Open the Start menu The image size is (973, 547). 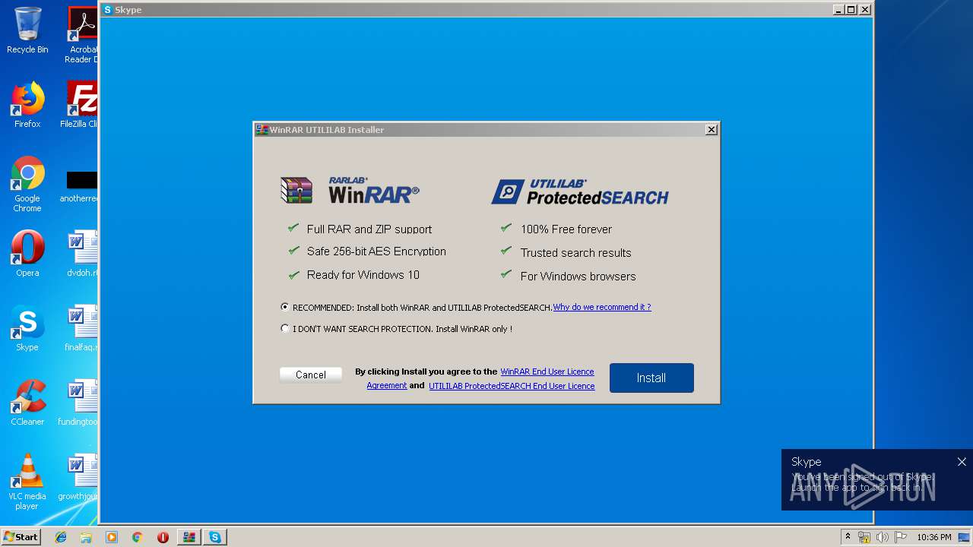tap(21, 537)
